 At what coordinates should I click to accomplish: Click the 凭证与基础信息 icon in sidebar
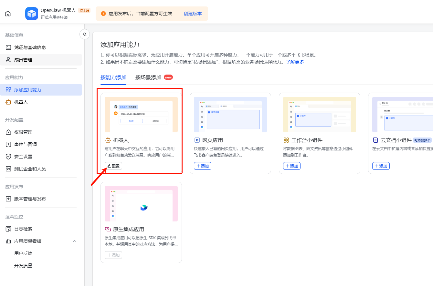point(8,47)
